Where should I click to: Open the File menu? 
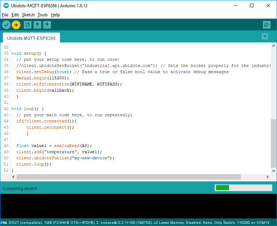(x=5, y=15)
